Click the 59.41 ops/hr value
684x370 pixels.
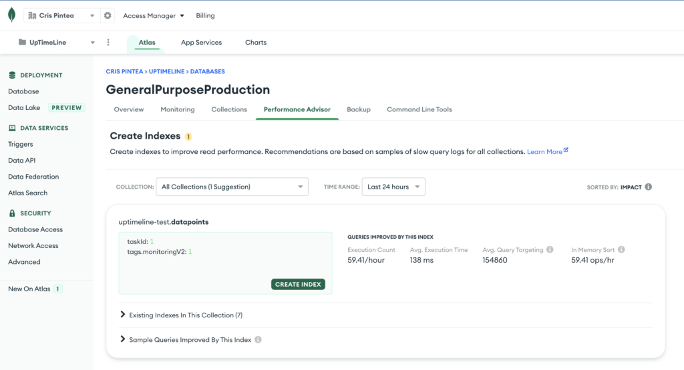pos(592,260)
